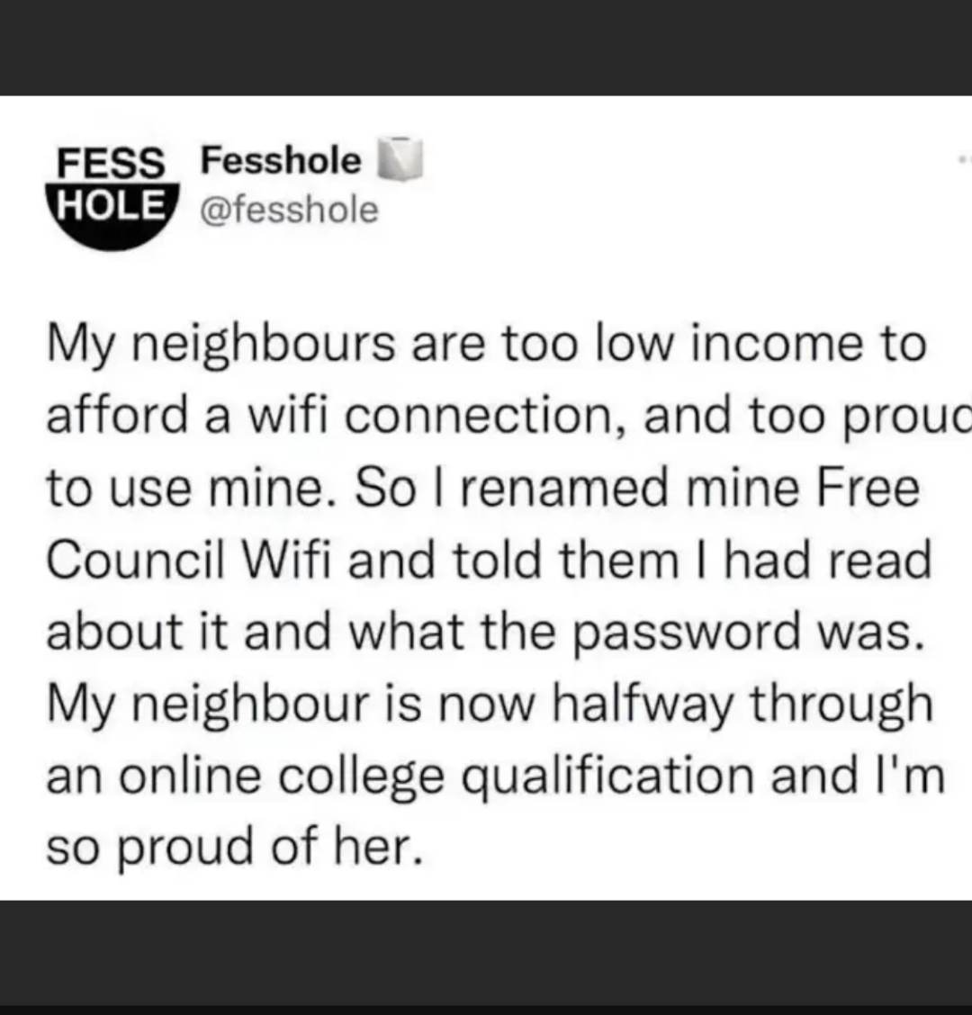Viewport: 972px width, 1015px height.
Task: Click the black top bar above the tweet
Action: tap(486, 47)
